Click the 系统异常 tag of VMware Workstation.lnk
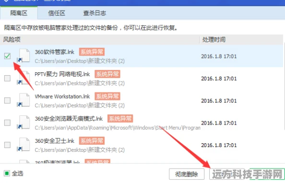Image resolution: width=285 pixels, height=183 pixels. click(107, 96)
